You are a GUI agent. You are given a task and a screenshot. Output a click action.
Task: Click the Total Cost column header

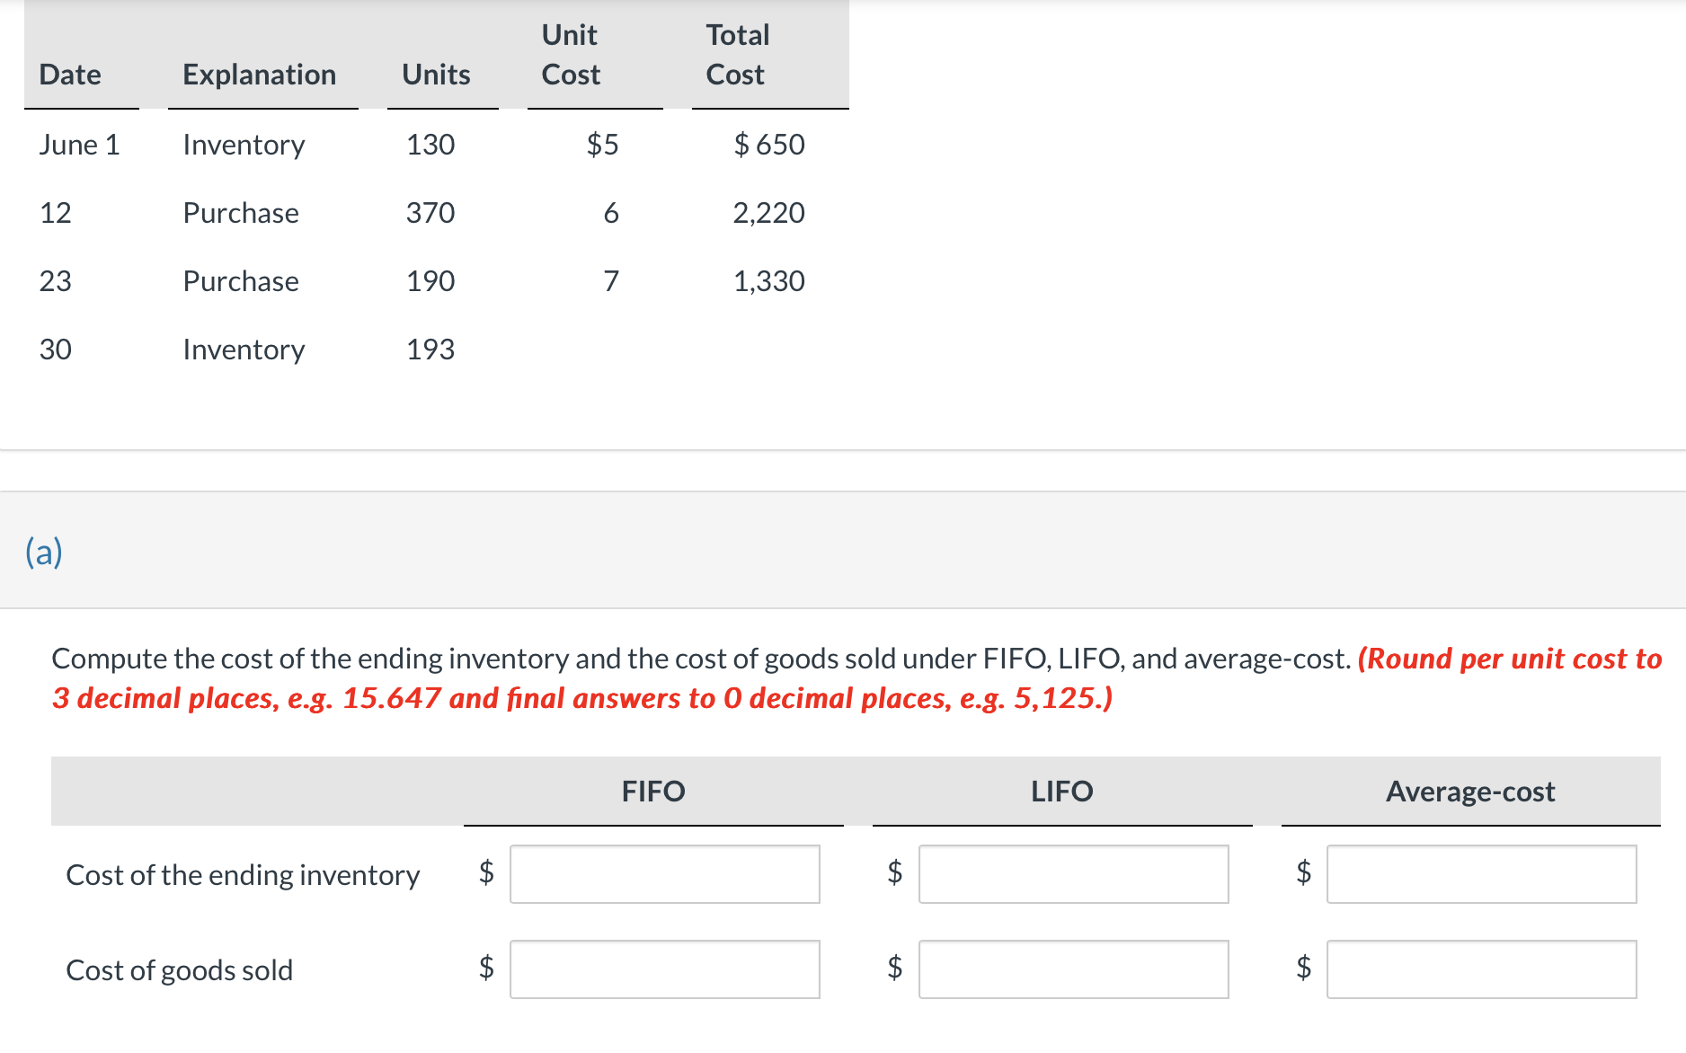tap(737, 55)
